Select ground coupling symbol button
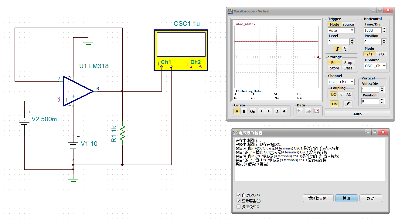 pyautogui.click(x=341, y=94)
